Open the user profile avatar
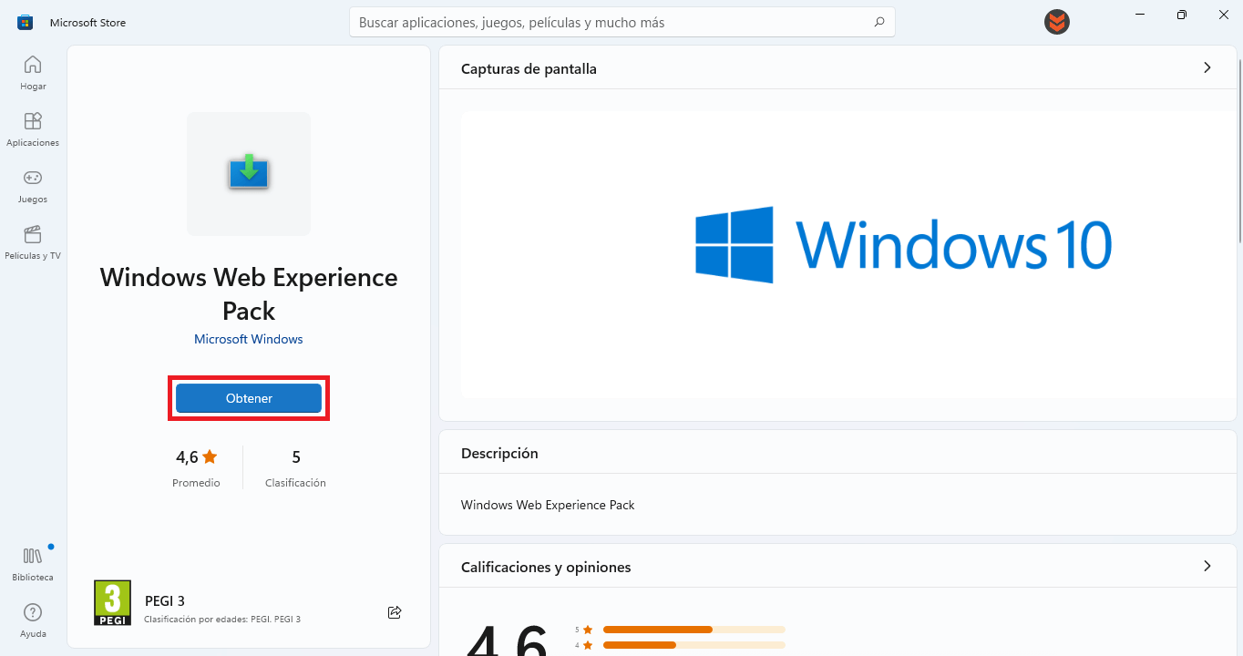Image resolution: width=1243 pixels, height=656 pixels. [x=1057, y=22]
